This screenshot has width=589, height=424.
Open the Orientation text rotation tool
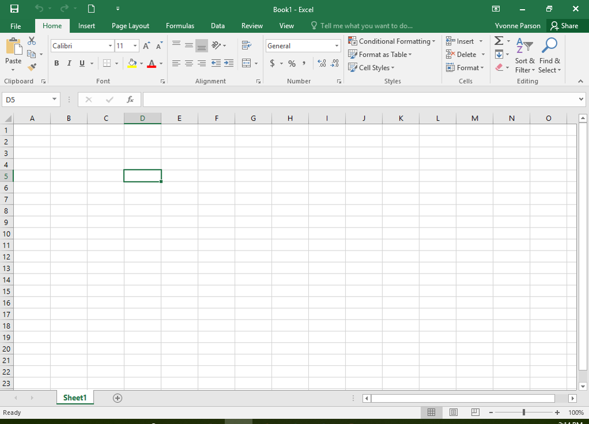click(x=216, y=45)
